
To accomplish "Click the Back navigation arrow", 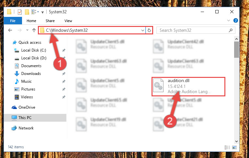I will [10, 30].
